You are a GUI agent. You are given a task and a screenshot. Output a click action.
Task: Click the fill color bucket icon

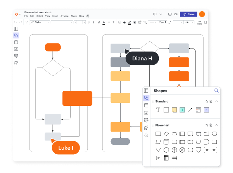(124, 22)
